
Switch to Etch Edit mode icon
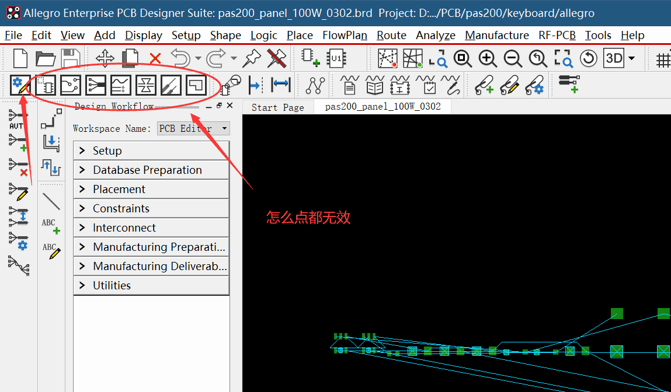click(x=70, y=86)
